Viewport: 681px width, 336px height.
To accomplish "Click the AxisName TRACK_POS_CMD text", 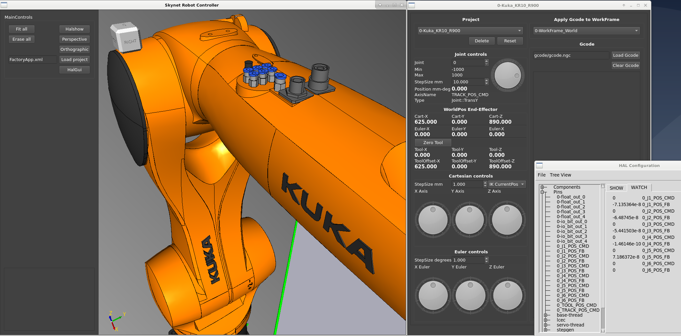I will (x=470, y=94).
